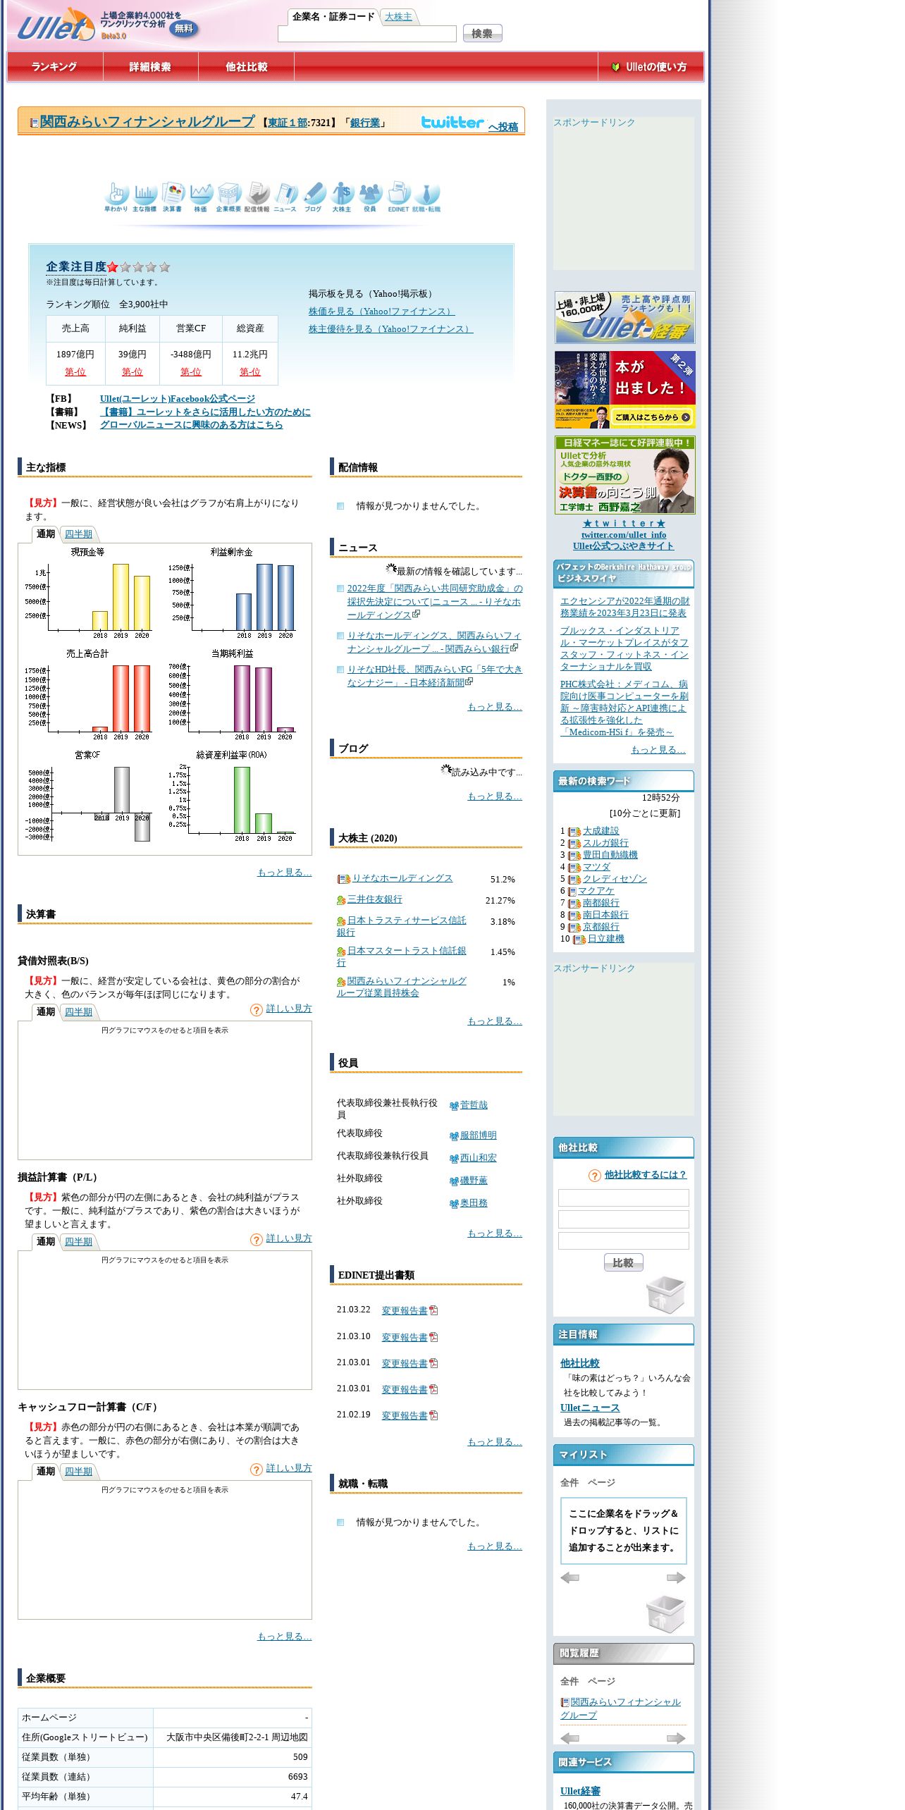Image resolution: width=905 pixels, height=1810 pixels.
Task: Open officer 菅哲哉 link
Action: (x=474, y=1105)
